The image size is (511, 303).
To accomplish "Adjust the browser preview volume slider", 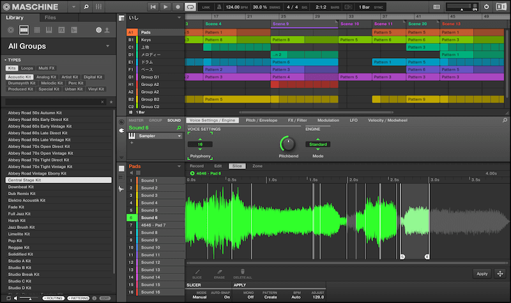I will pos(29,298).
